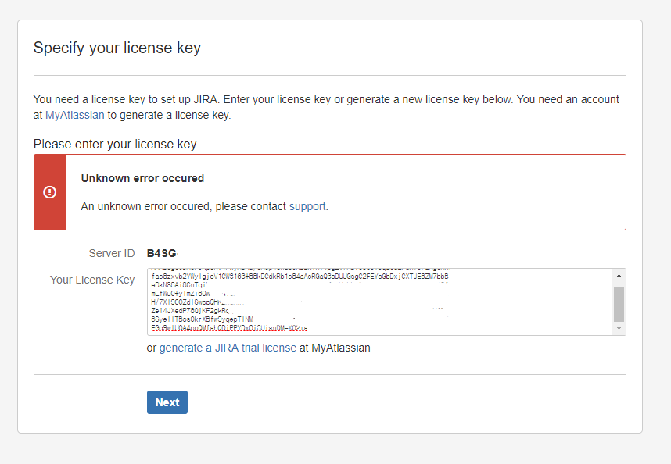Follow the support link in the error message

pyautogui.click(x=307, y=206)
